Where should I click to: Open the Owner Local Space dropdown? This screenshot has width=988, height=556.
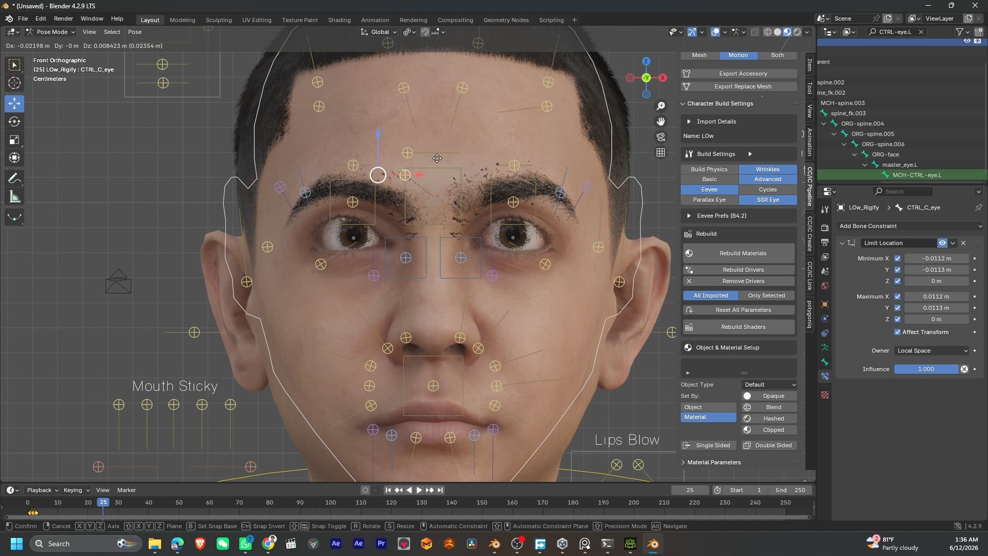coord(932,351)
